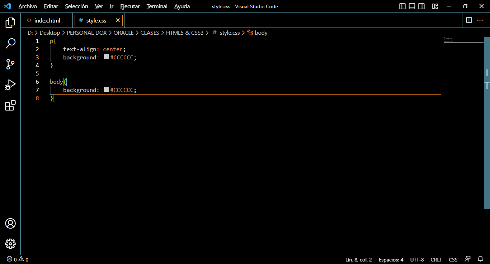Click the center value on line 2
The image size is (490, 264).
pos(113,49)
